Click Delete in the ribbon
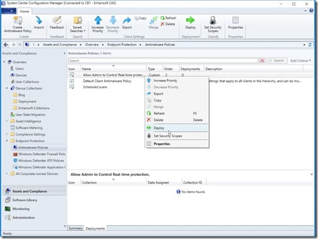This screenshot has width=318, height=239. [168, 24]
